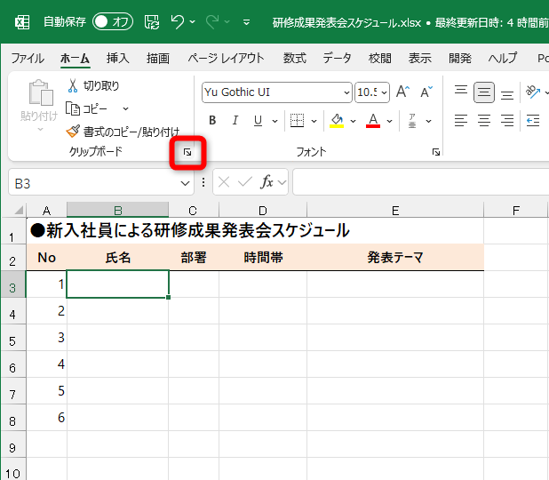Open Customize Quick Access Toolbar menu

246,22
